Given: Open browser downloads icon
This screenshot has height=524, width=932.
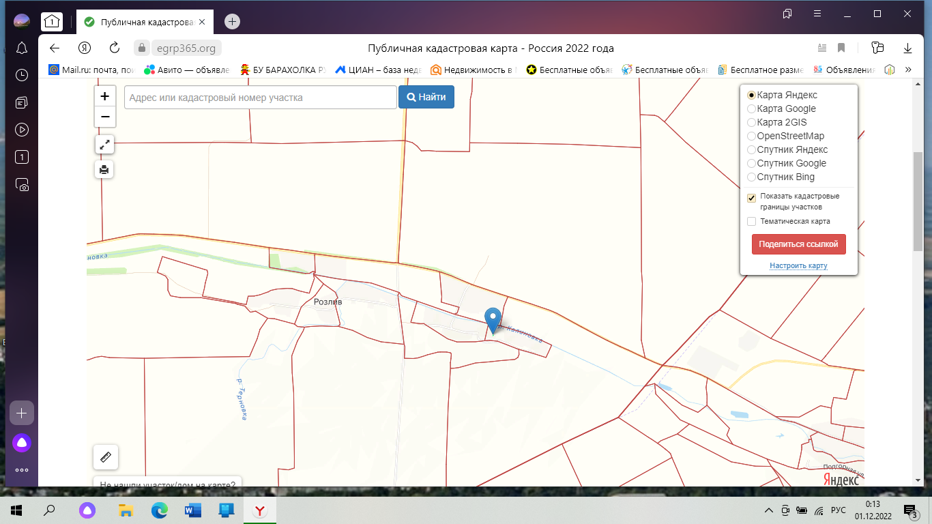Looking at the screenshot, I should pyautogui.click(x=907, y=48).
